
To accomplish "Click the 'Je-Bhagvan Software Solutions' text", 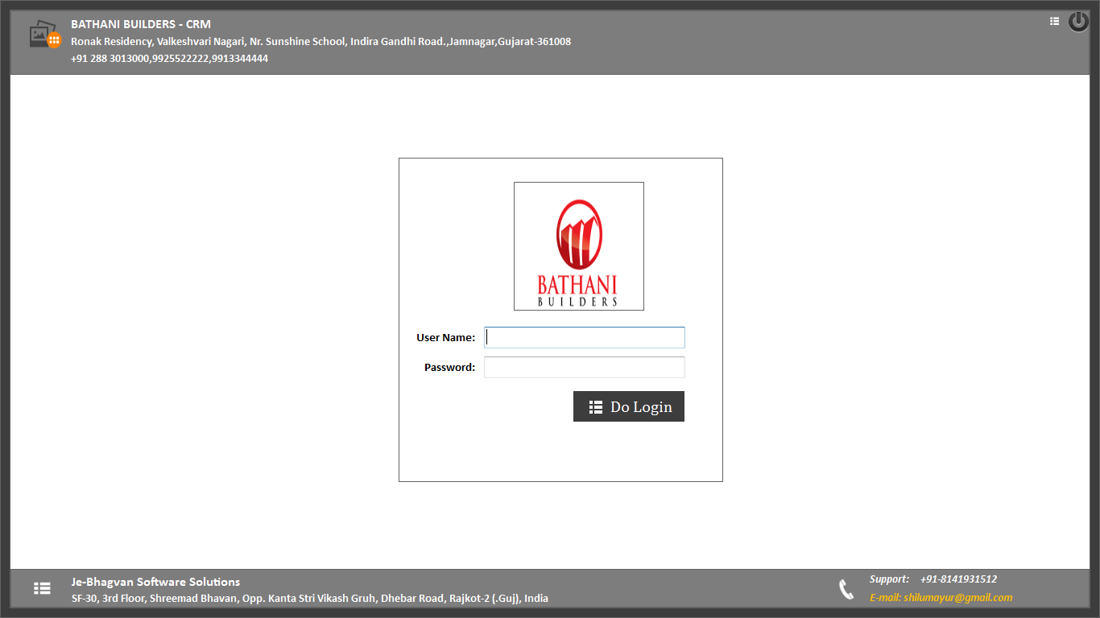I will [155, 582].
